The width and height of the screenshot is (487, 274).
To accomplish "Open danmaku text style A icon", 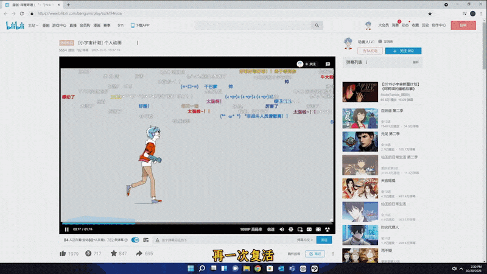I will pos(157,240).
